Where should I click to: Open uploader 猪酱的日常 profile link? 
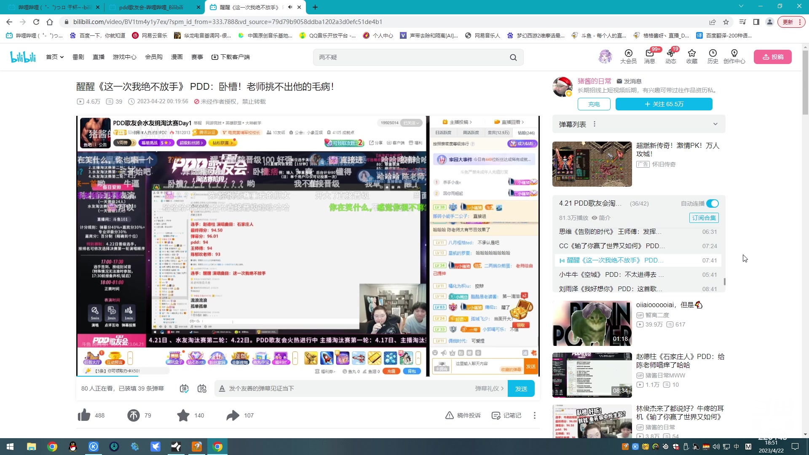(x=594, y=81)
